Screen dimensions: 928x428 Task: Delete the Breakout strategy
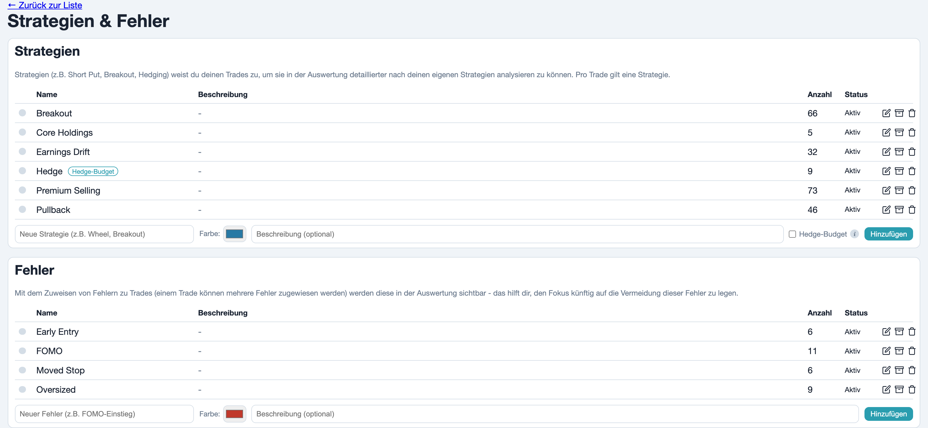(912, 113)
